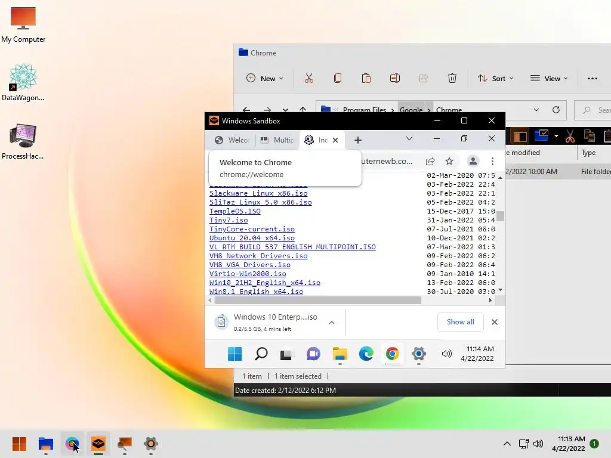Image resolution: width=611 pixels, height=458 pixels.
Task: Click Explorer search box
Action: coord(593,110)
